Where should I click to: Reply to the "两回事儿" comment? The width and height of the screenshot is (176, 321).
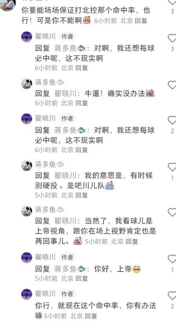[x=132, y=241]
